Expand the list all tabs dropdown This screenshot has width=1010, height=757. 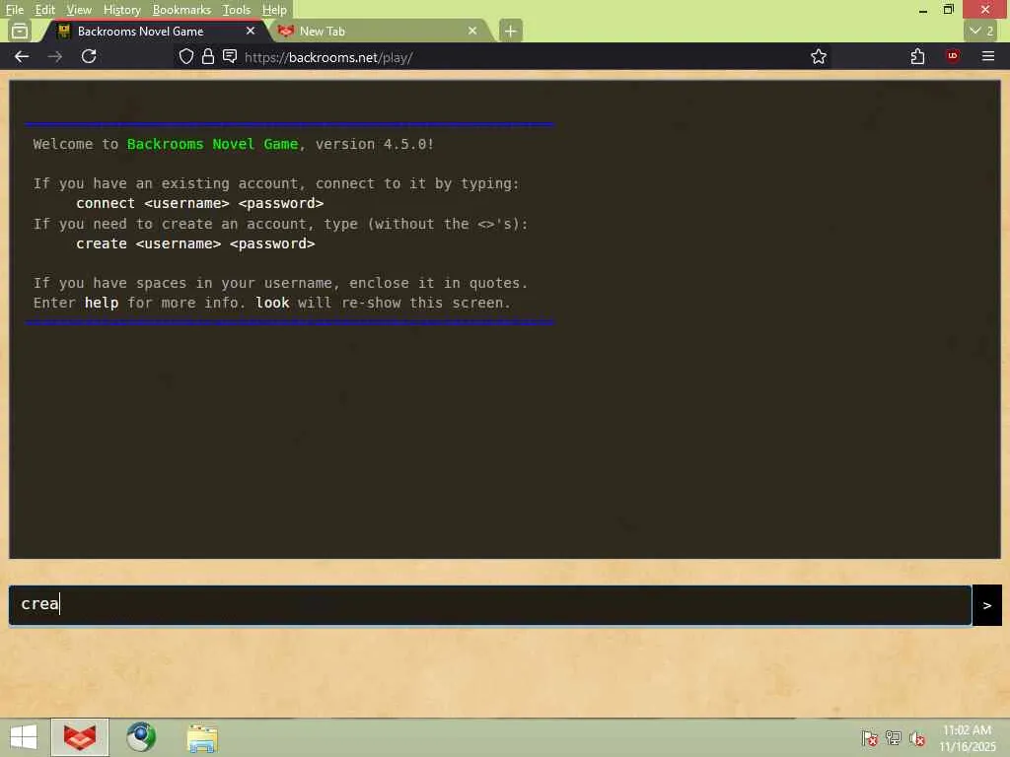981,31
